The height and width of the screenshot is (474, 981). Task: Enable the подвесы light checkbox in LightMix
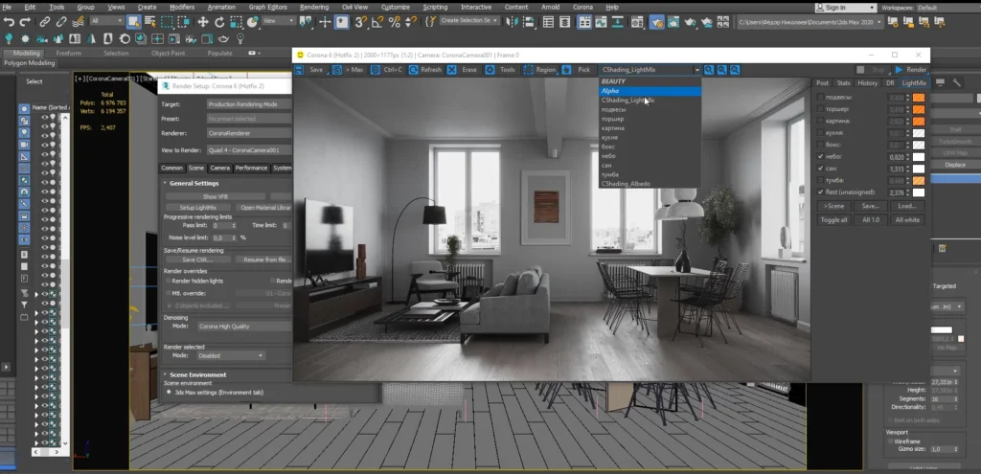coord(819,98)
